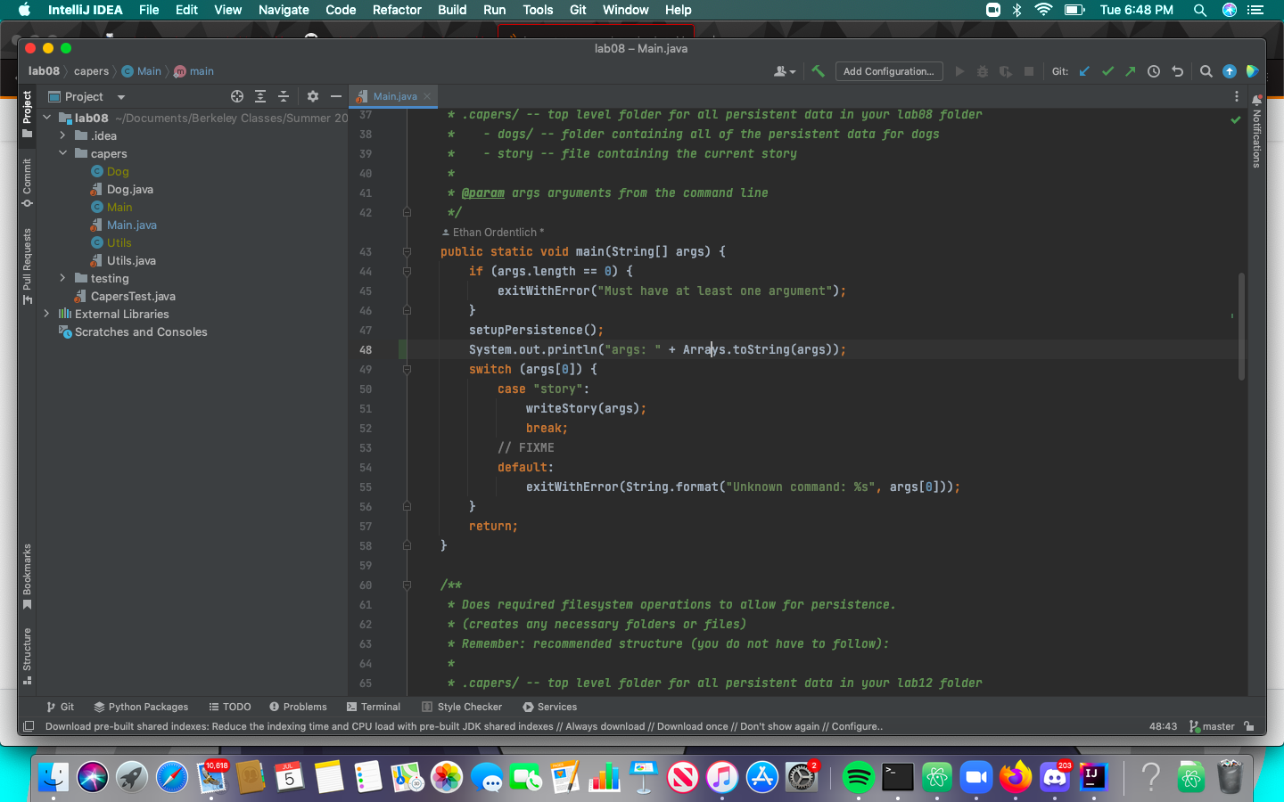The image size is (1284, 802).
Task: Click the Git Commit checkmark icon
Action: pyautogui.click(x=1107, y=71)
